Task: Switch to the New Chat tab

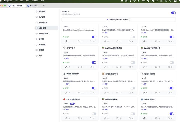Action: (32, 6)
